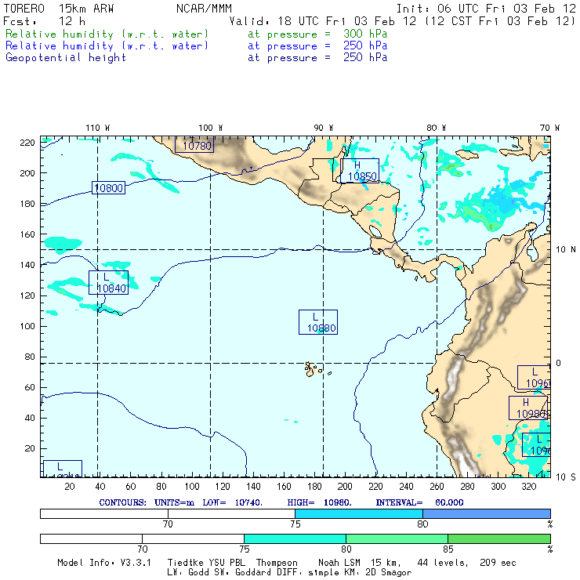Click the '260' tick label on the x-axis
Image resolution: width=580 pixels, height=580 pixels.
(437, 487)
